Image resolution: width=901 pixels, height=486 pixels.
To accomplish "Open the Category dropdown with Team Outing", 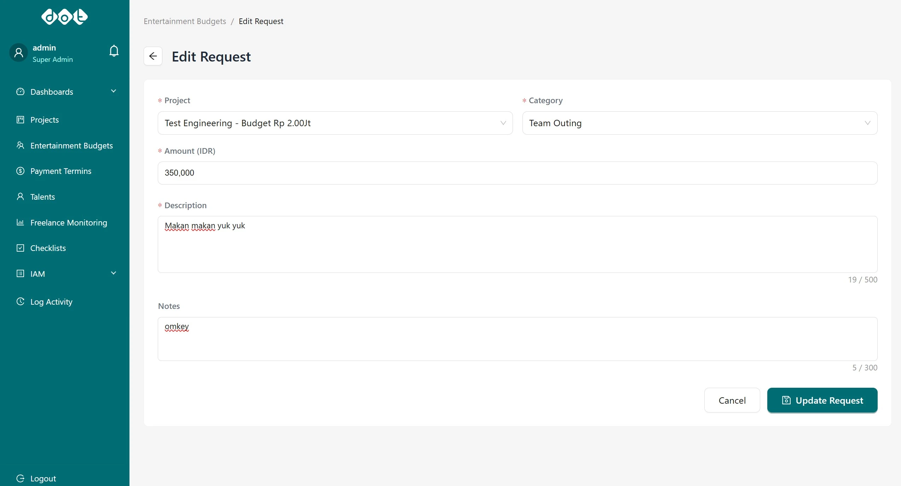I will coord(699,123).
